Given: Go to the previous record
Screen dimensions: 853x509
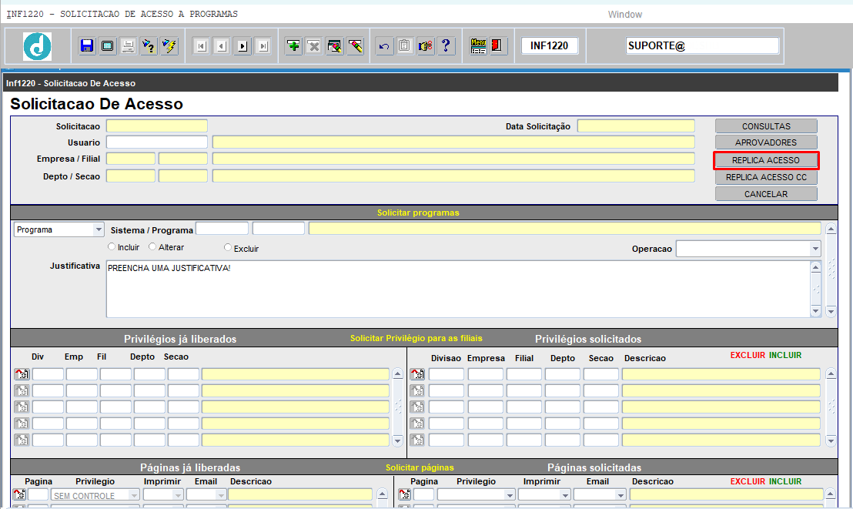Looking at the screenshot, I should [222, 46].
